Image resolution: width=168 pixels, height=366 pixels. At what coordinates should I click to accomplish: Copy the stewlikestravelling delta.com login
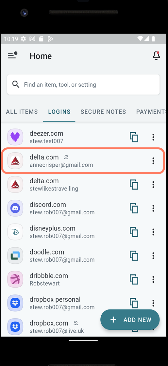click(x=134, y=184)
